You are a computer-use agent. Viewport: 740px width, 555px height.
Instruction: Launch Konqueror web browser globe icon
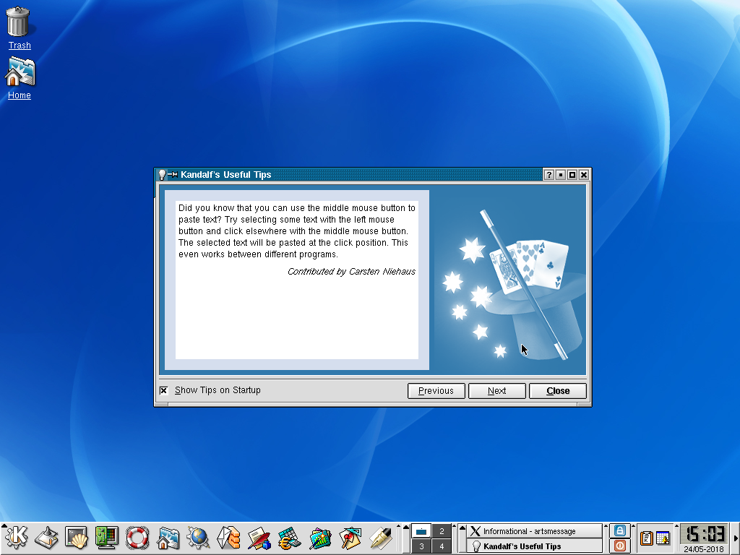(198, 538)
